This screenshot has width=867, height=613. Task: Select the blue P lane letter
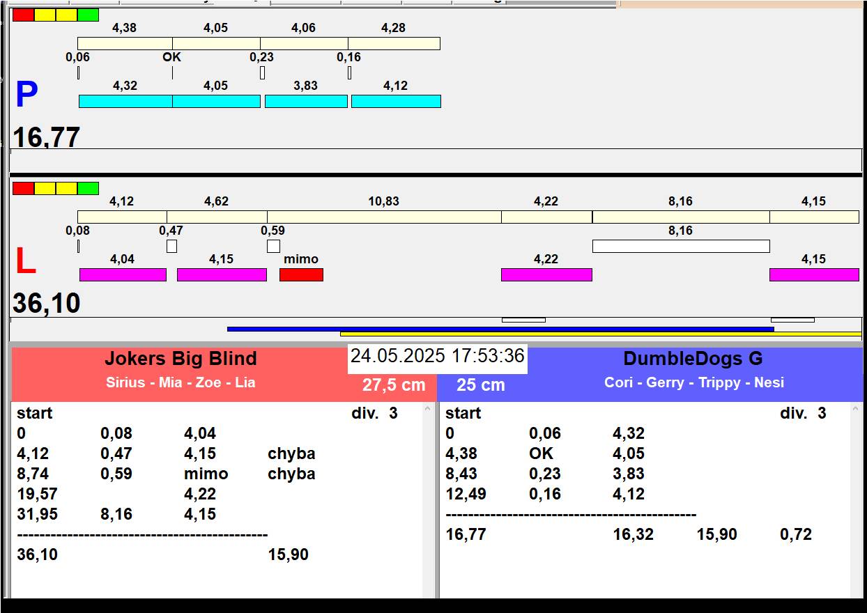click(x=26, y=95)
